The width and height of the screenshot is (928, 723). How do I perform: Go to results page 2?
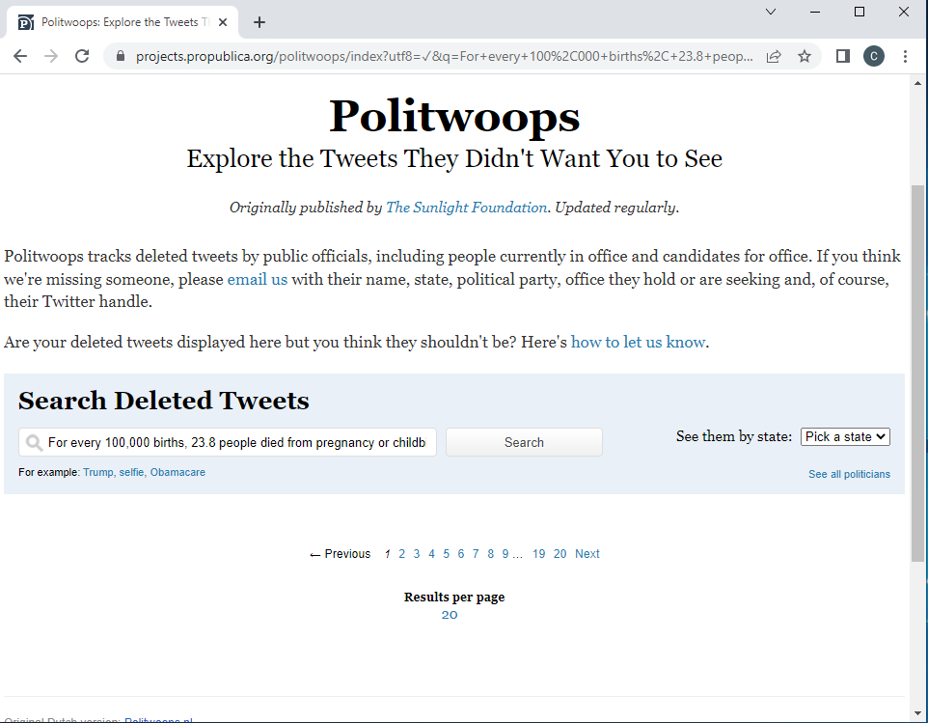(x=402, y=554)
